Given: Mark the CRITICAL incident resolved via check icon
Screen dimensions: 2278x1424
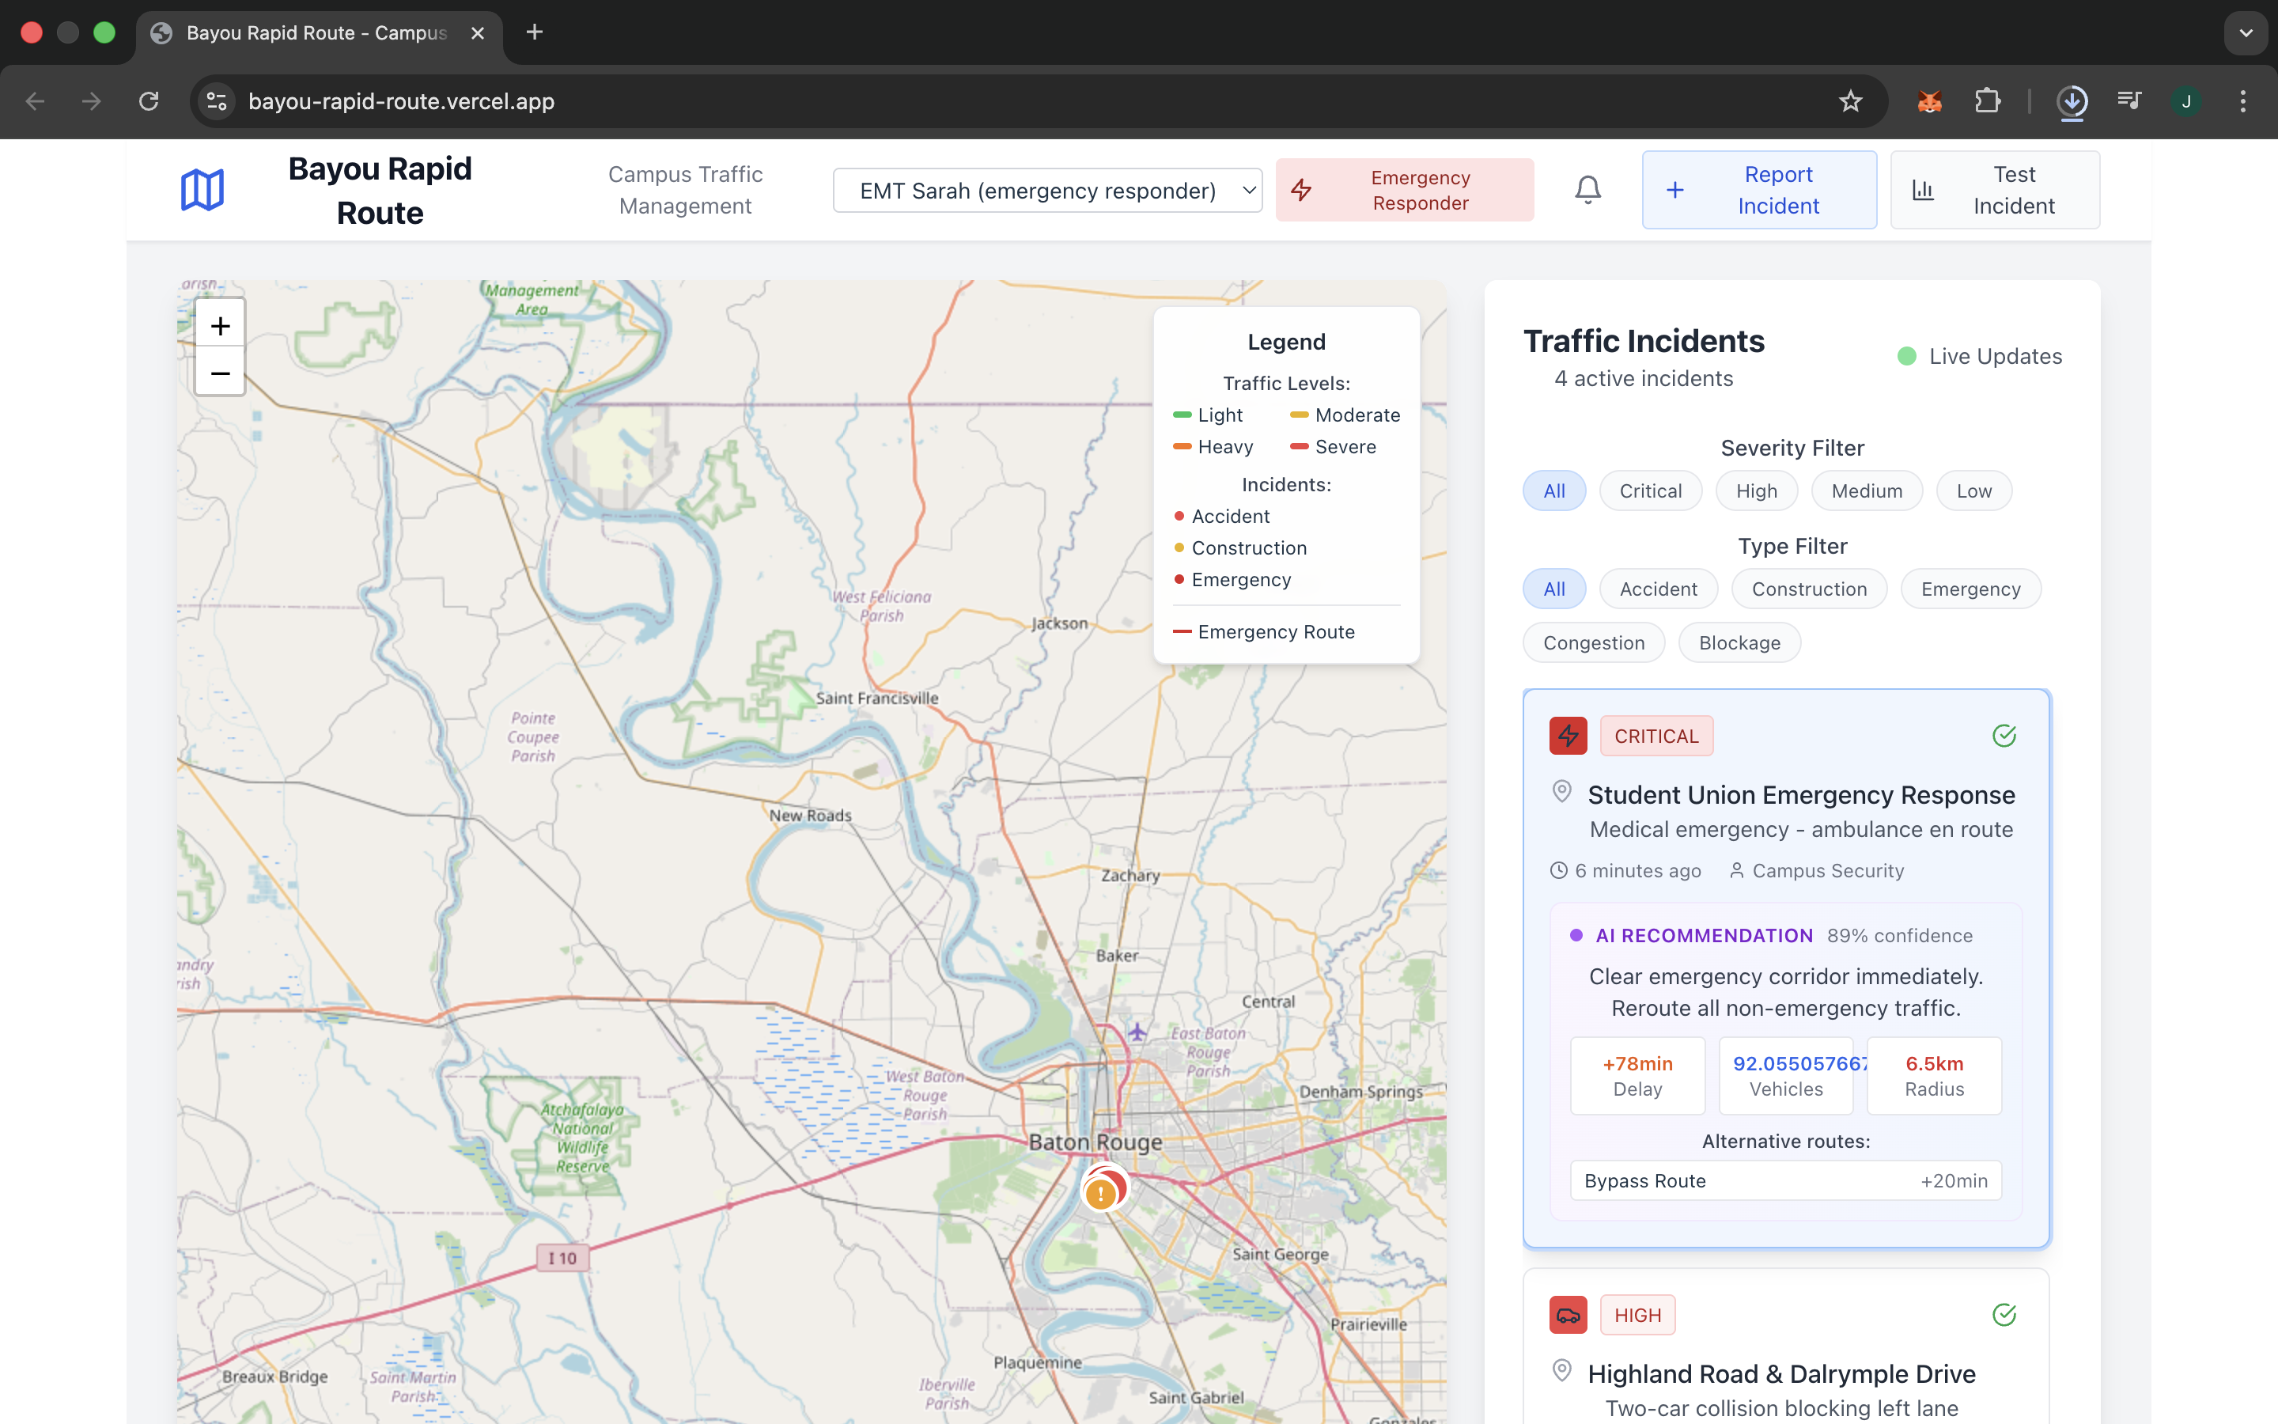Looking at the screenshot, I should pos(2004,736).
